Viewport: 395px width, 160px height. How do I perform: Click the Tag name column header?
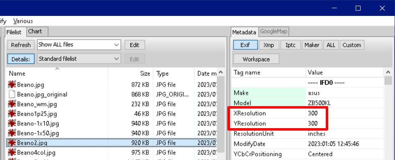click(268, 73)
